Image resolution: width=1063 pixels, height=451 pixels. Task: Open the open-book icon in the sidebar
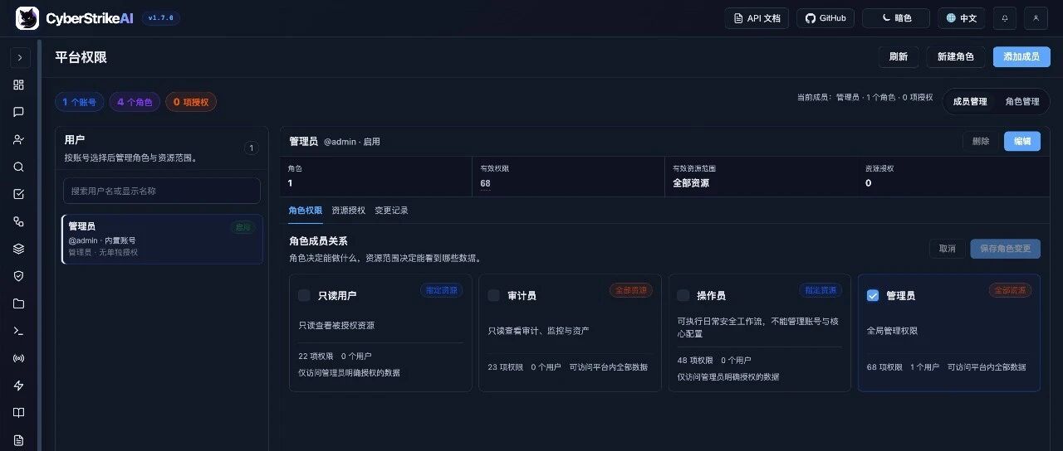tap(19, 413)
